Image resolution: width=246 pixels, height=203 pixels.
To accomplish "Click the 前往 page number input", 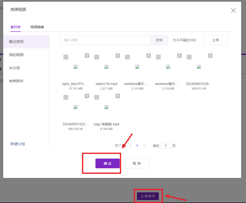I will point(166,146).
